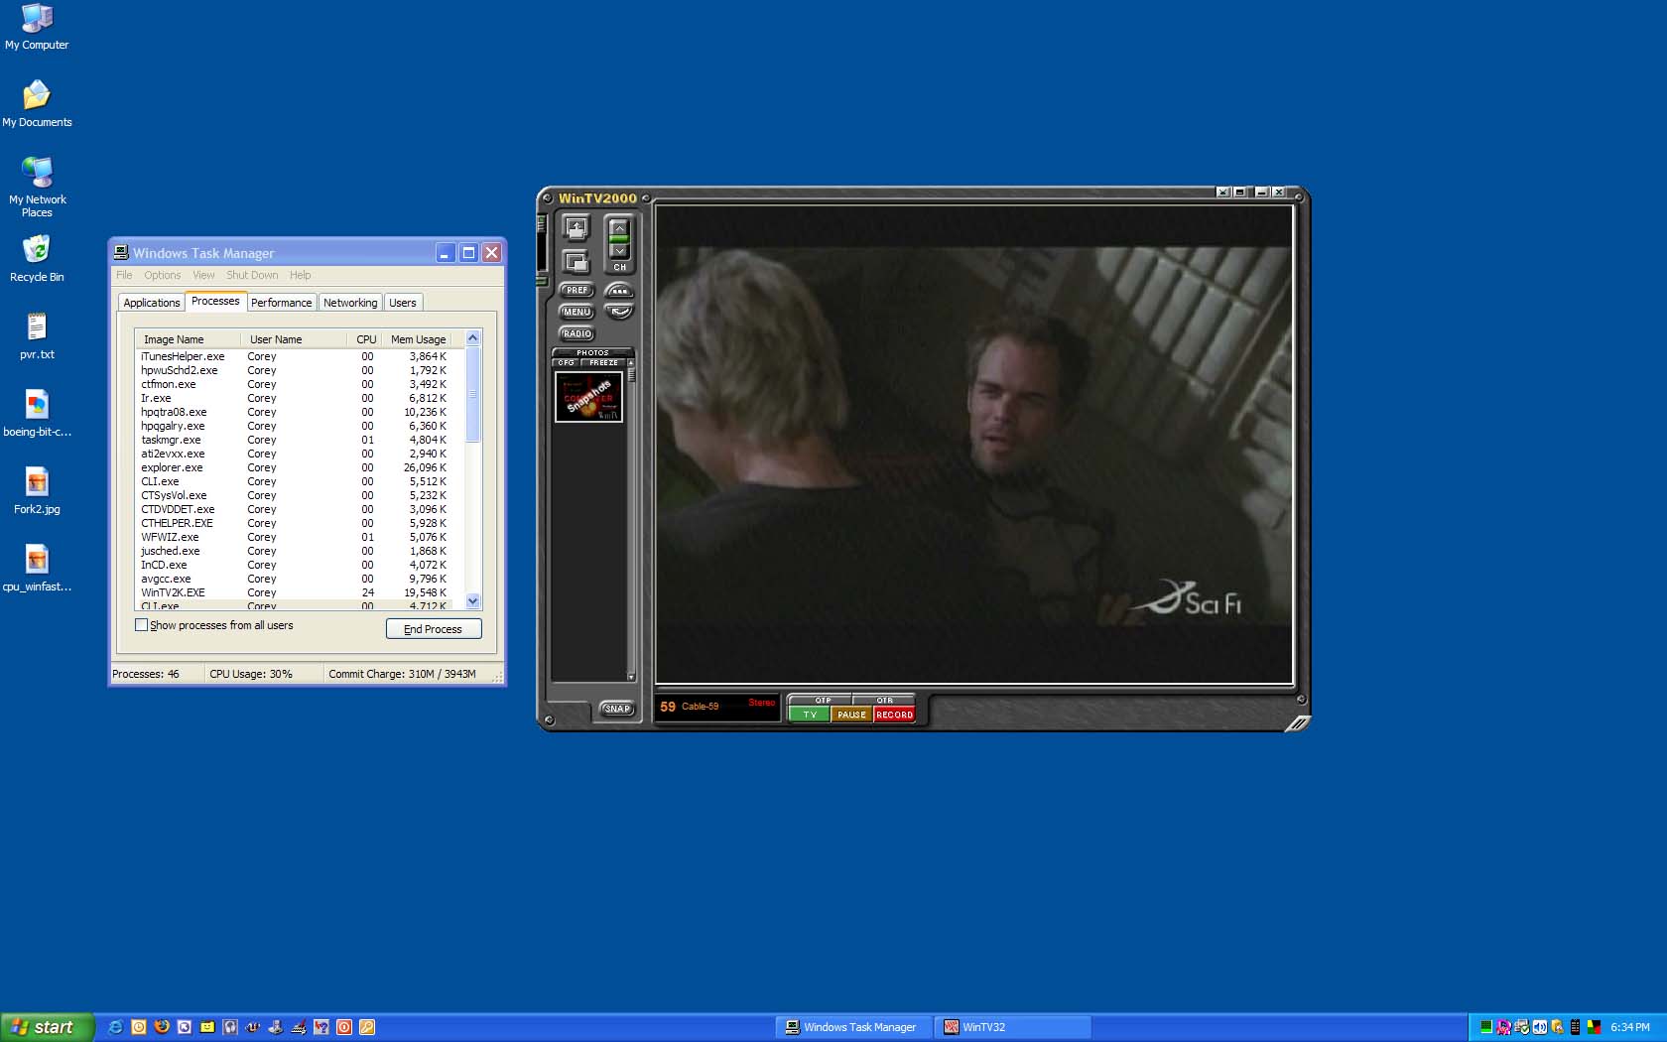Channel up in WinTV2000
This screenshot has height=1042, width=1667.
tap(619, 227)
